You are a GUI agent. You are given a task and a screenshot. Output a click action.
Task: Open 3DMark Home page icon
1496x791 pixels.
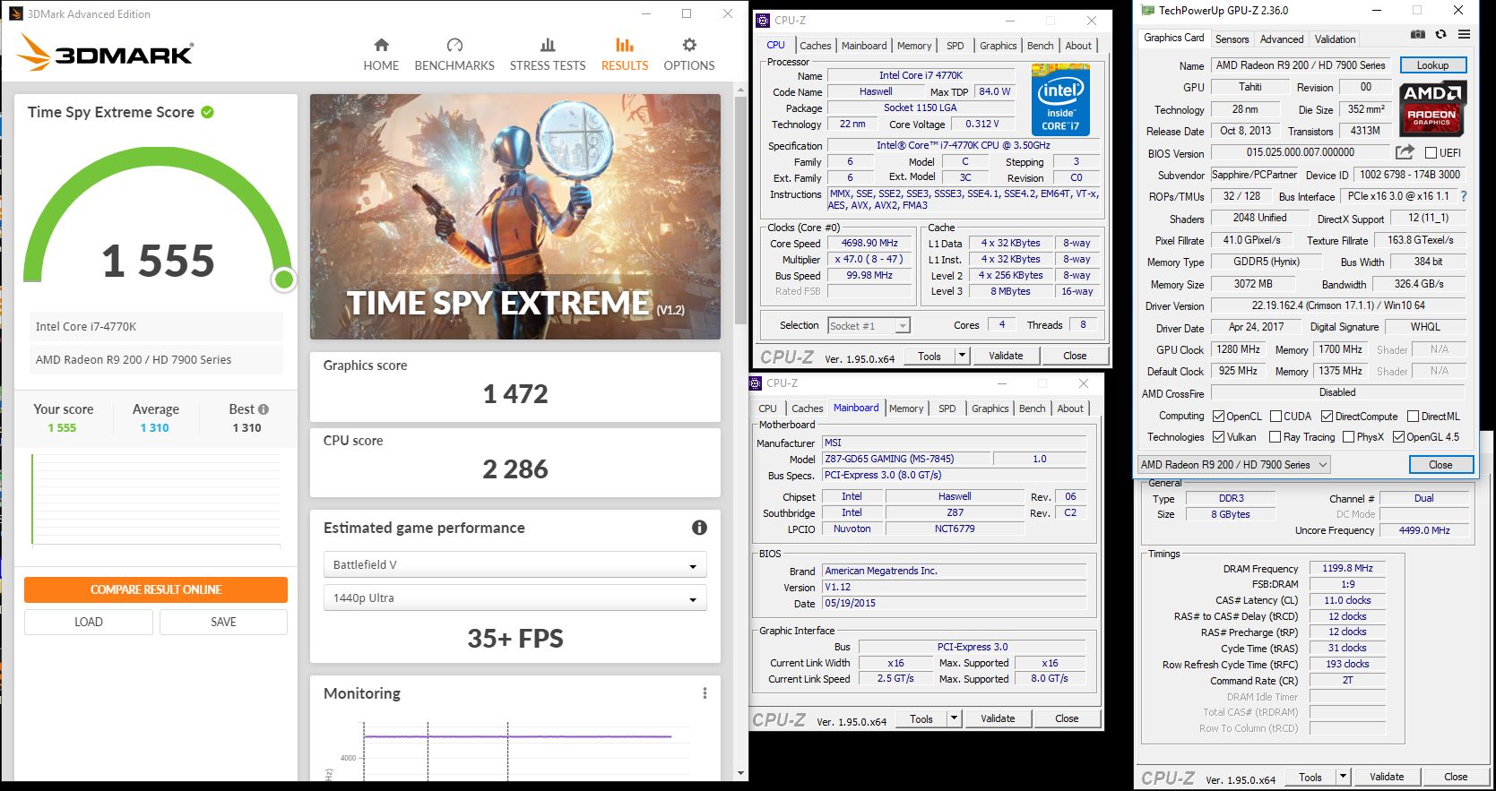(x=381, y=45)
